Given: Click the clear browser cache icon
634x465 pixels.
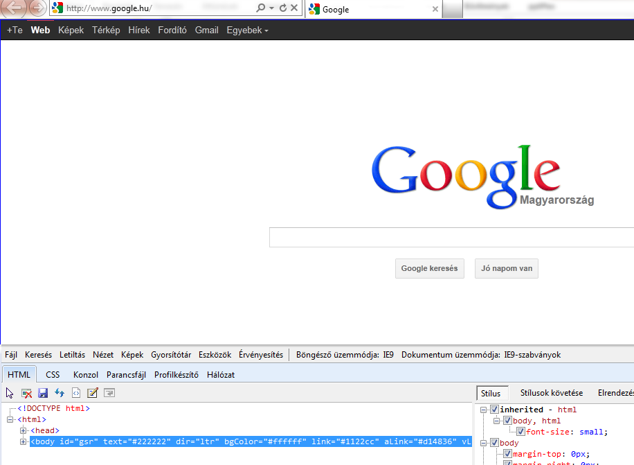Looking at the screenshot, I should click(x=27, y=393).
